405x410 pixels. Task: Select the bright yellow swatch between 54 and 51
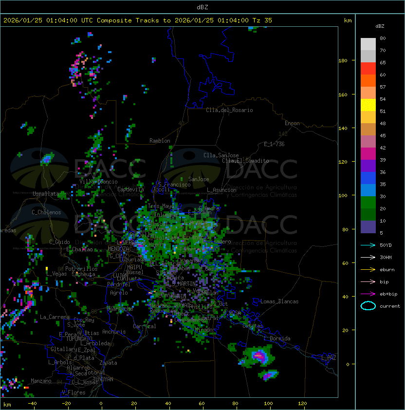[x=368, y=105]
